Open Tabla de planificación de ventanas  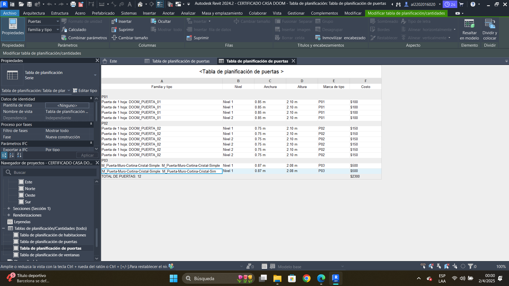tap(50, 255)
